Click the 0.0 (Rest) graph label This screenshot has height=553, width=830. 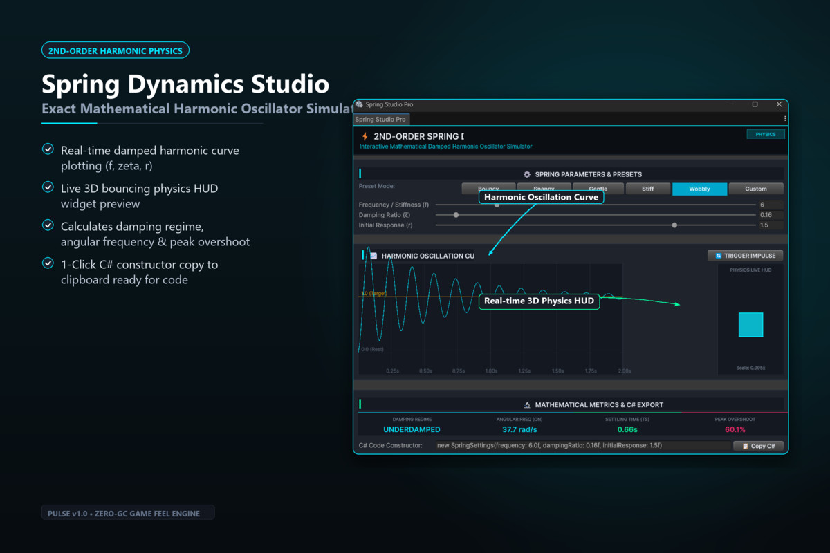click(372, 349)
